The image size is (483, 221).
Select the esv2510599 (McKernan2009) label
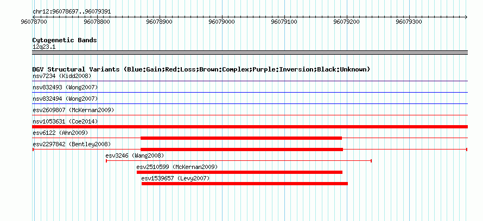(177, 167)
